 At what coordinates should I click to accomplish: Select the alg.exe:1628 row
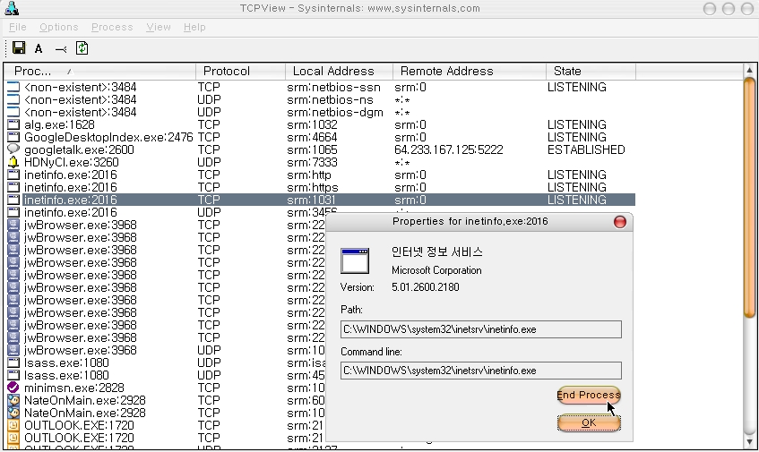[x=320, y=124]
